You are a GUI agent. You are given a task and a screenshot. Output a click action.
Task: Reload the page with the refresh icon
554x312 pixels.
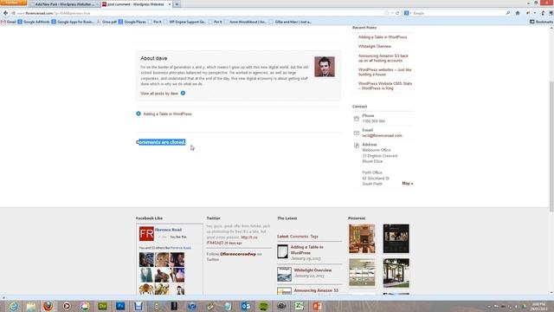[x=397, y=13]
